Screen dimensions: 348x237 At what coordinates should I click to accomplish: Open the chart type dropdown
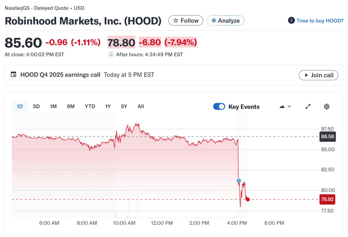(285, 107)
